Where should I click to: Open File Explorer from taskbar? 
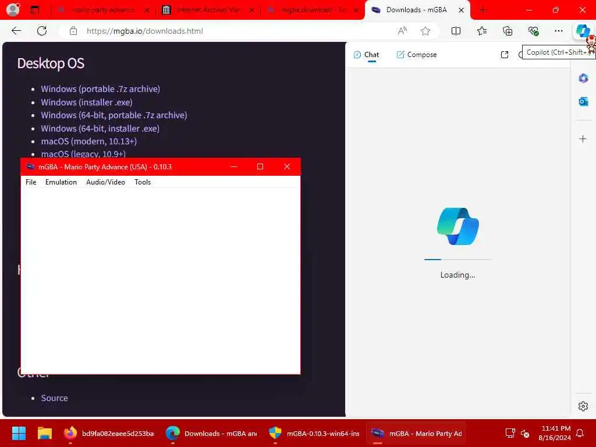[x=44, y=433]
